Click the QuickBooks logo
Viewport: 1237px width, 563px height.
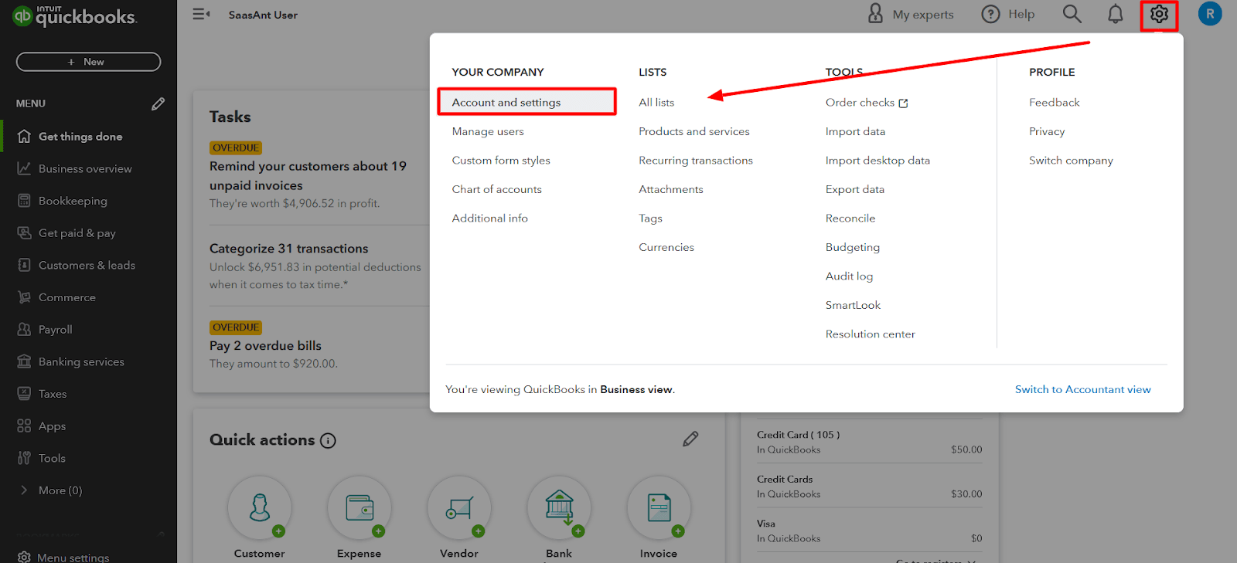click(x=74, y=15)
